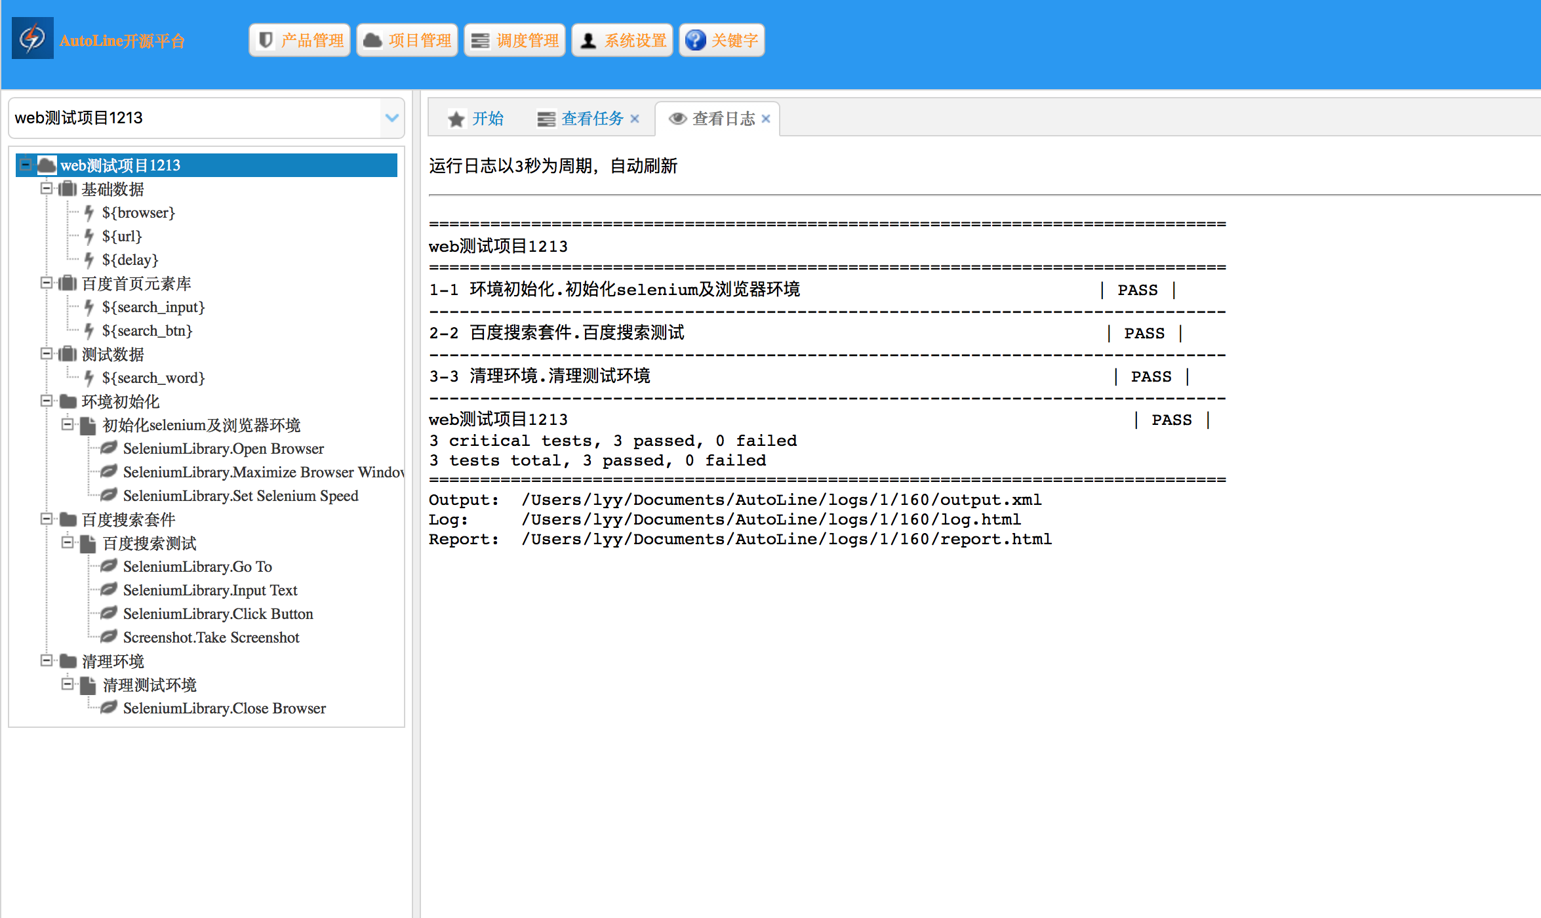Click the Maximize Browser Window step icon
Image resolution: width=1541 pixels, height=918 pixels.
coord(109,471)
